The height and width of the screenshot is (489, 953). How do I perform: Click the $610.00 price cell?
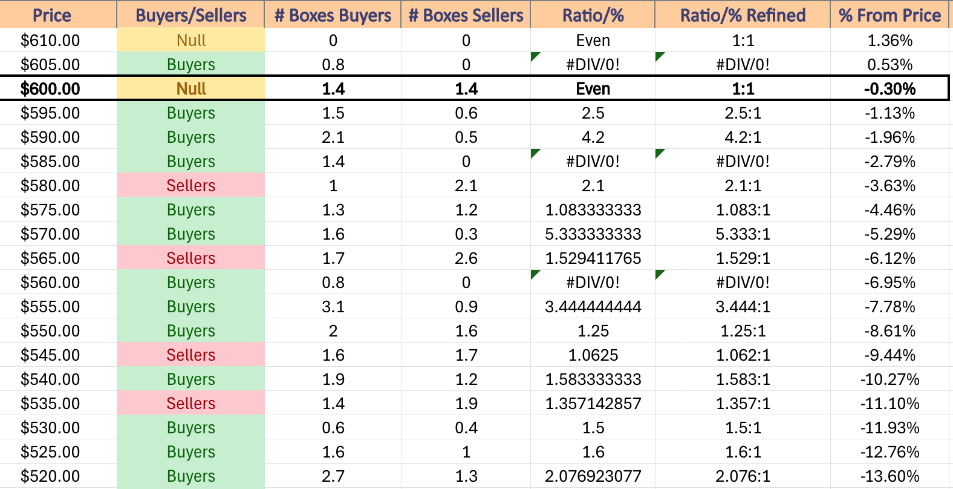58,40
